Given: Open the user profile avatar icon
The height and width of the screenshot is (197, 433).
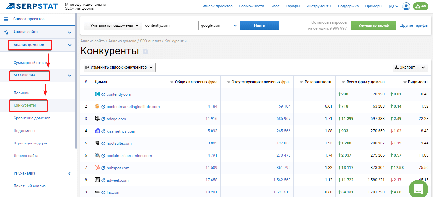Looking at the screenshot, I should pos(406,6).
